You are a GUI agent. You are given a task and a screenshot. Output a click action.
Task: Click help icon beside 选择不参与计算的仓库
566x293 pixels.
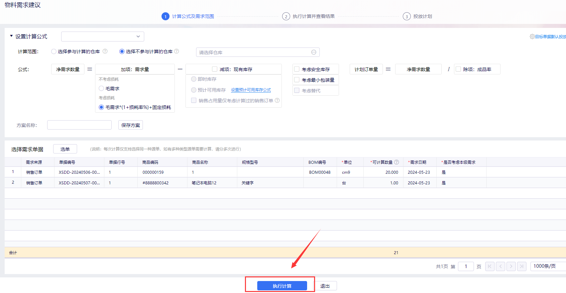tap(176, 51)
